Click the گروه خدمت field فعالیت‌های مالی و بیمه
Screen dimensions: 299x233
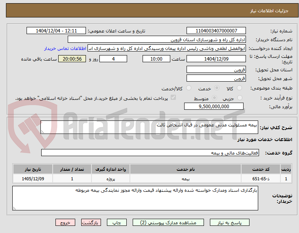150,153
